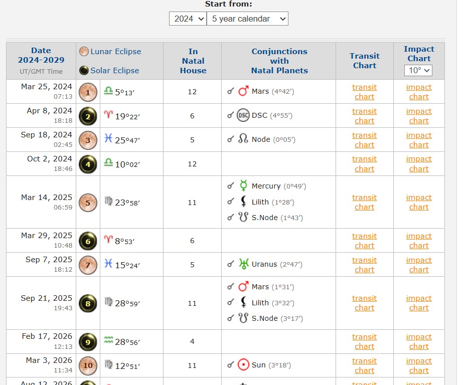Screen dimensions: 470x385
Task: Click the UT/GMT Time label
Action: point(41,71)
